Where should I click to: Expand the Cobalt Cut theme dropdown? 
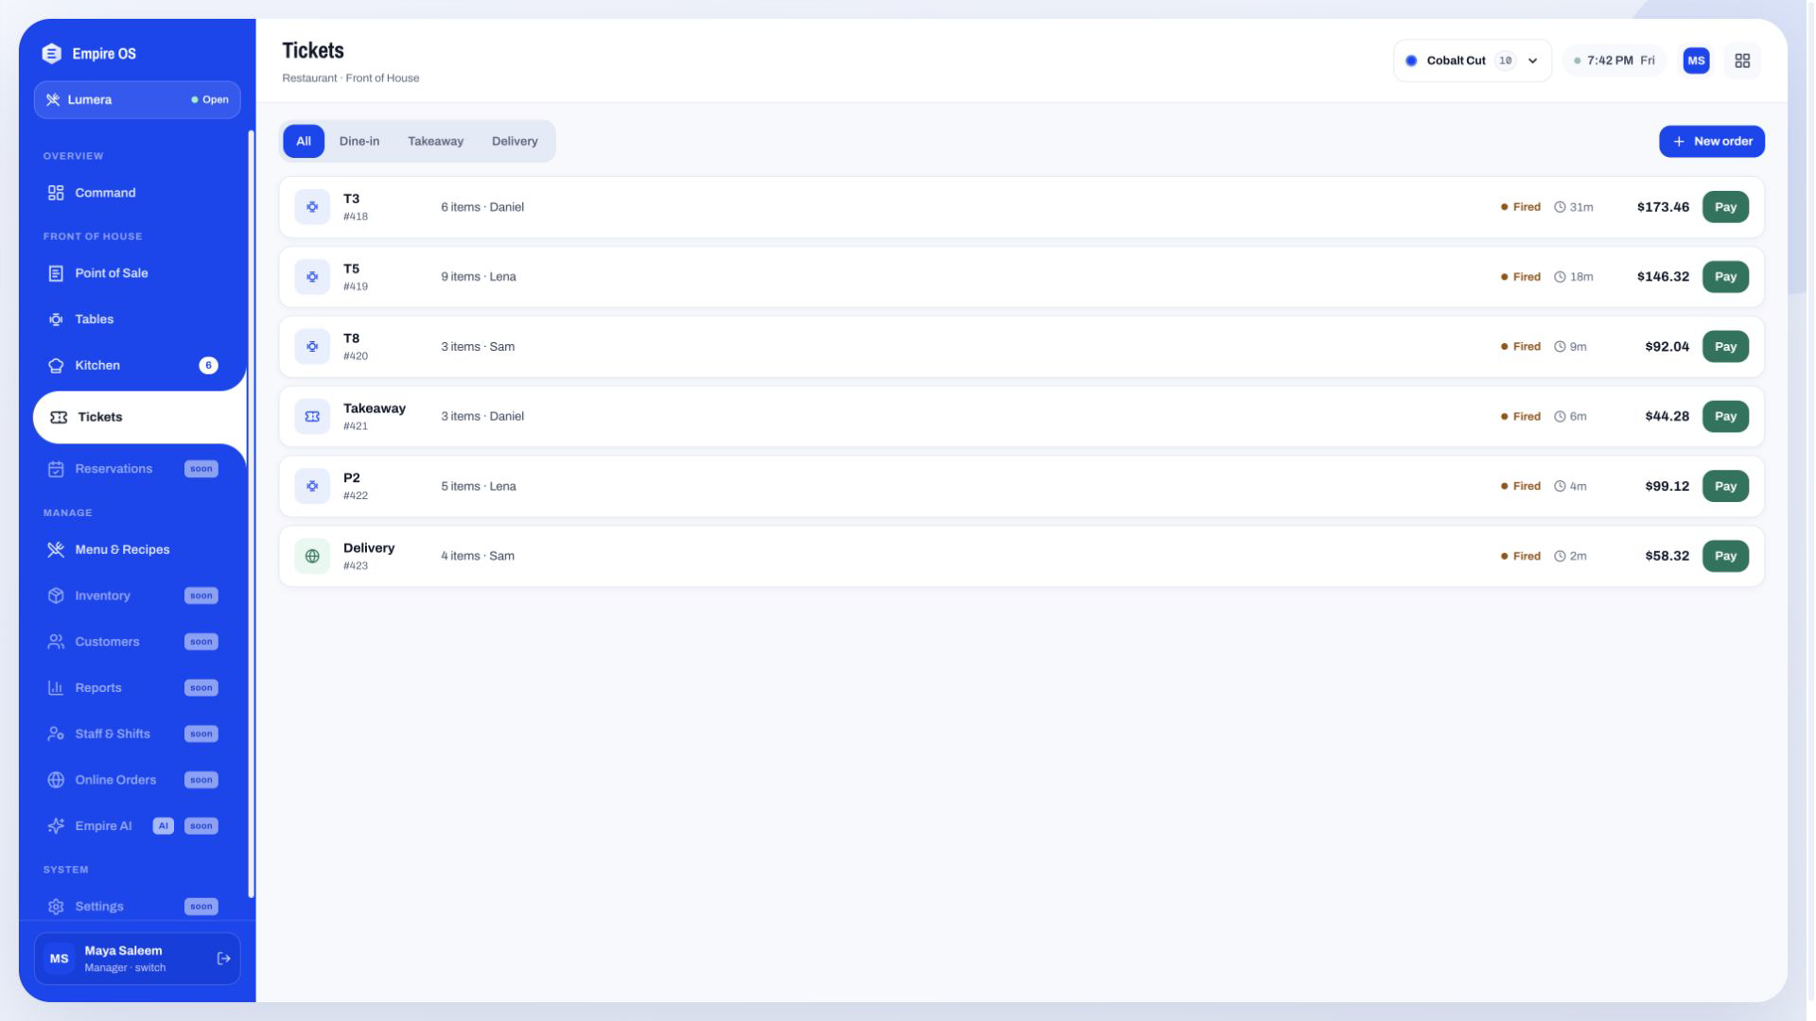click(1472, 61)
